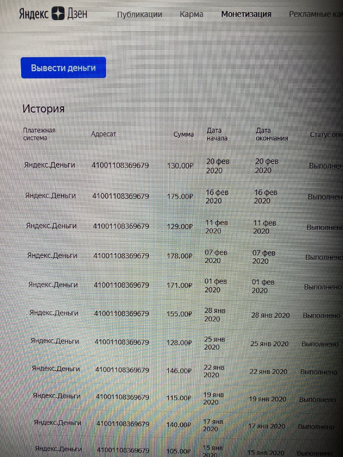Viewport: 343px width, 457px height.
Task: Click the Адресат column header
Action: (103, 134)
